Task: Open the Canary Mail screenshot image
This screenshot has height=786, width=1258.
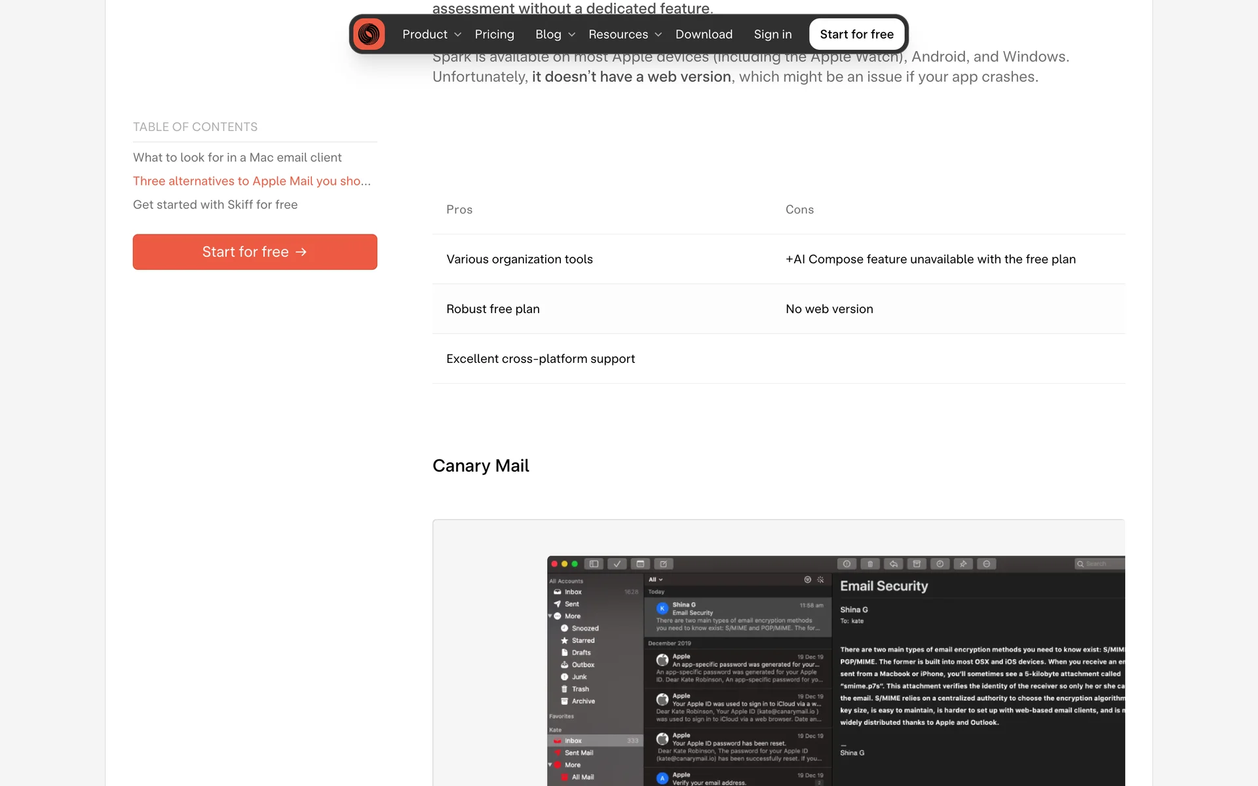Action: click(778, 655)
